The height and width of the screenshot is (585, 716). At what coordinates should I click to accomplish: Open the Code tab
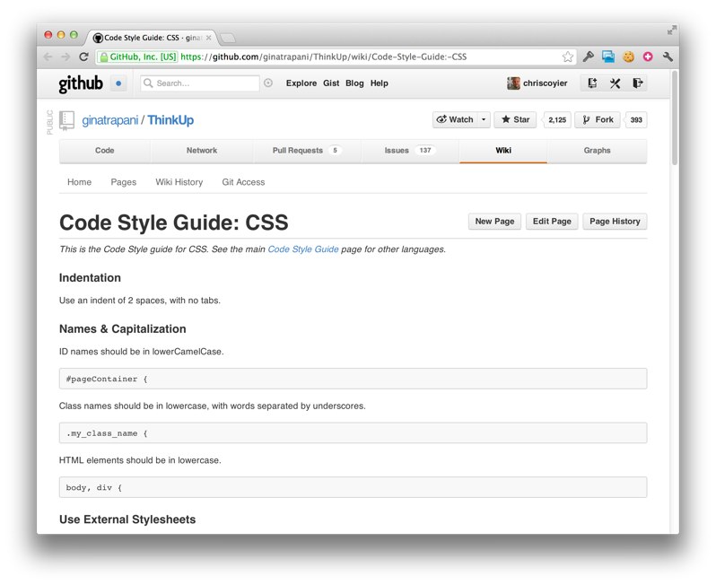click(105, 151)
